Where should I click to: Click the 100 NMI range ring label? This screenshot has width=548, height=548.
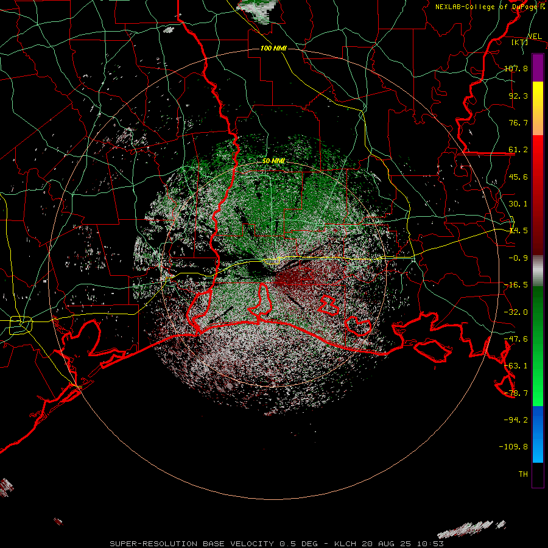(273, 48)
